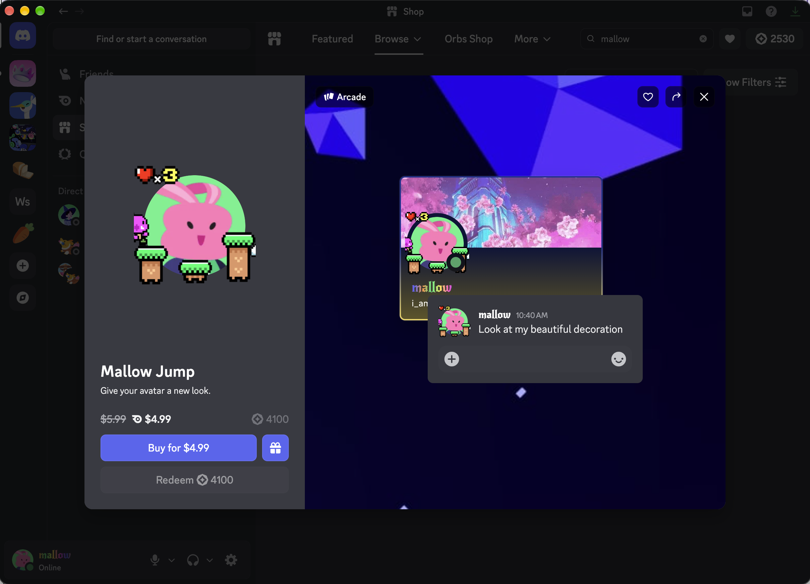Expand headphone output options chevron
Viewport: 810px width, 584px height.
(x=210, y=560)
